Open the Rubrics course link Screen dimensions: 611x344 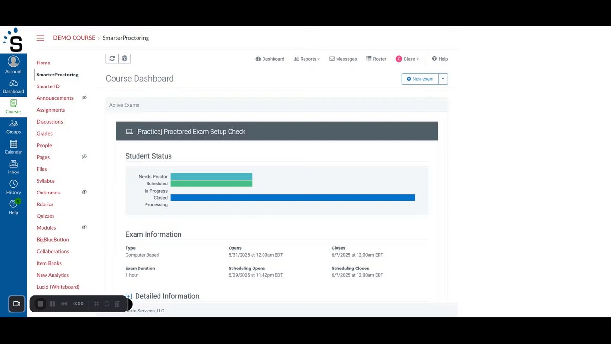(45, 204)
